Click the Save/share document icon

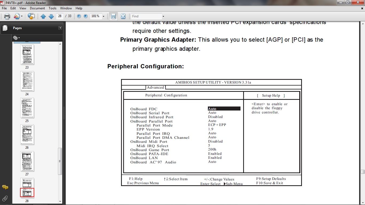click(x=17, y=16)
